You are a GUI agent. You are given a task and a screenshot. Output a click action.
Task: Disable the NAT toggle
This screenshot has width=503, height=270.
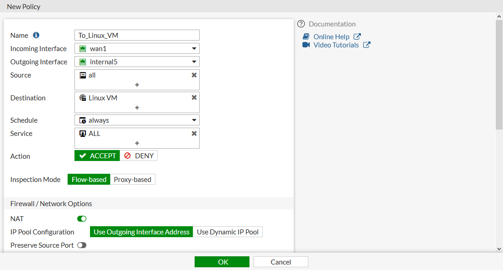coord(82,219)
